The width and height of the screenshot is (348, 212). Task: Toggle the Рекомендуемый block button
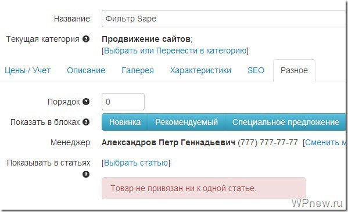(186, 122)
